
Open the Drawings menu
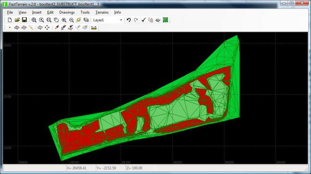pyautogui.click(x=67, y=12)
